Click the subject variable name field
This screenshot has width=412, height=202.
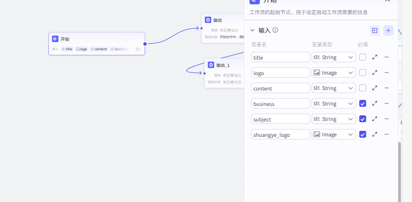280,119
